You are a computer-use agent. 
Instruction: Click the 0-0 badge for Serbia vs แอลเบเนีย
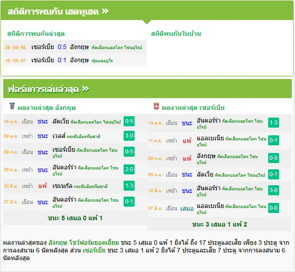pyautogui.click(x=273, y=208)
